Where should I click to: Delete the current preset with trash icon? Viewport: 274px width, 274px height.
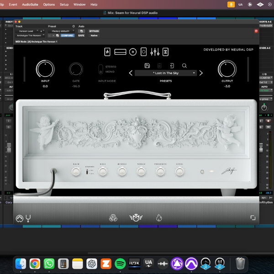point(159,66)
